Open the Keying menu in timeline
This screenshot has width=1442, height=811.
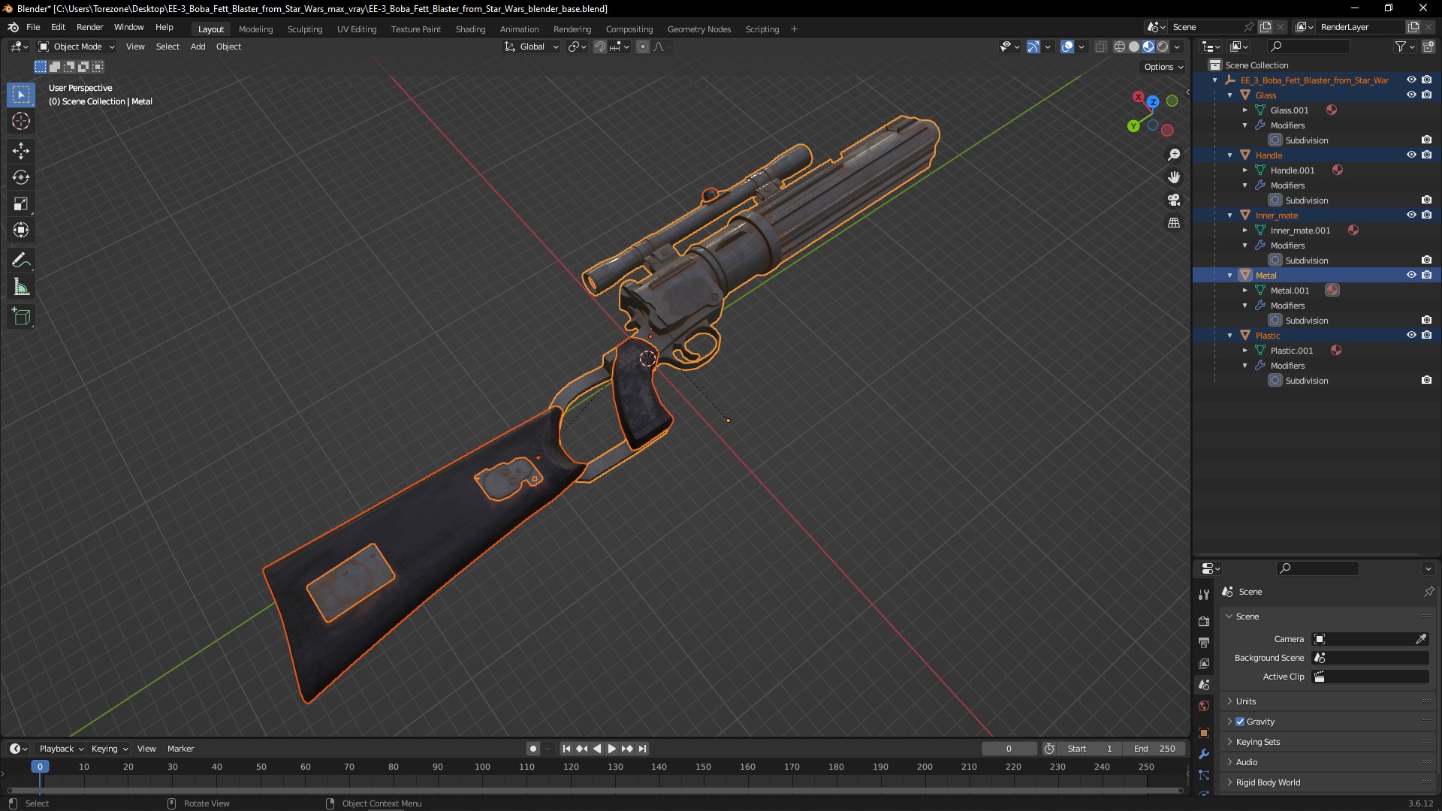click(x=109, y=749)
